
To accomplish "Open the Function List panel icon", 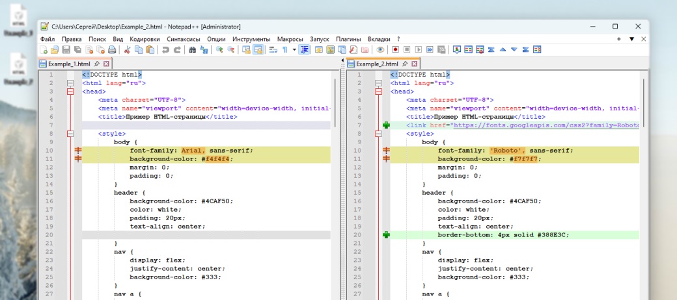I will click(x=353, y=49).
